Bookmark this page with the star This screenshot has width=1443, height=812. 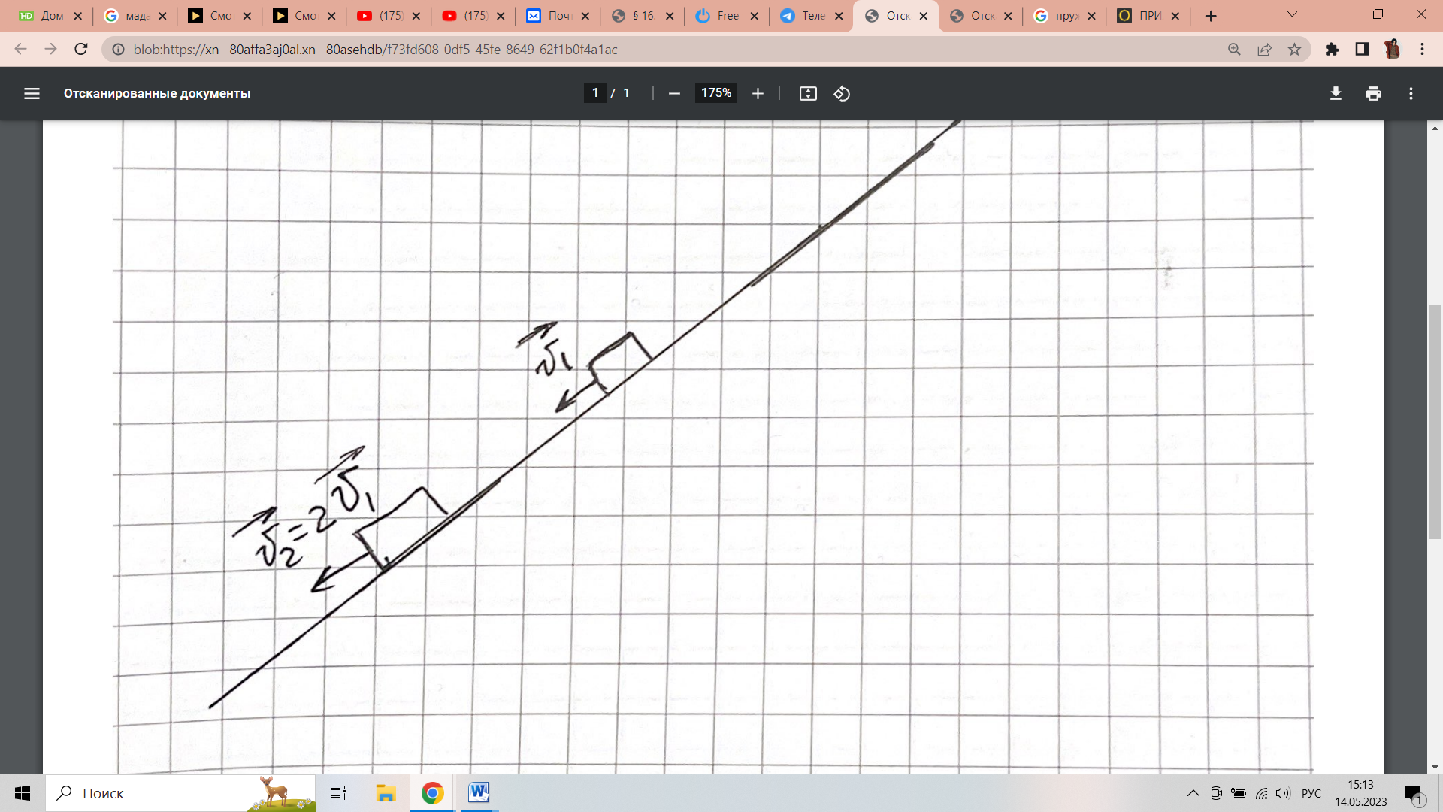coord(1294,49)
